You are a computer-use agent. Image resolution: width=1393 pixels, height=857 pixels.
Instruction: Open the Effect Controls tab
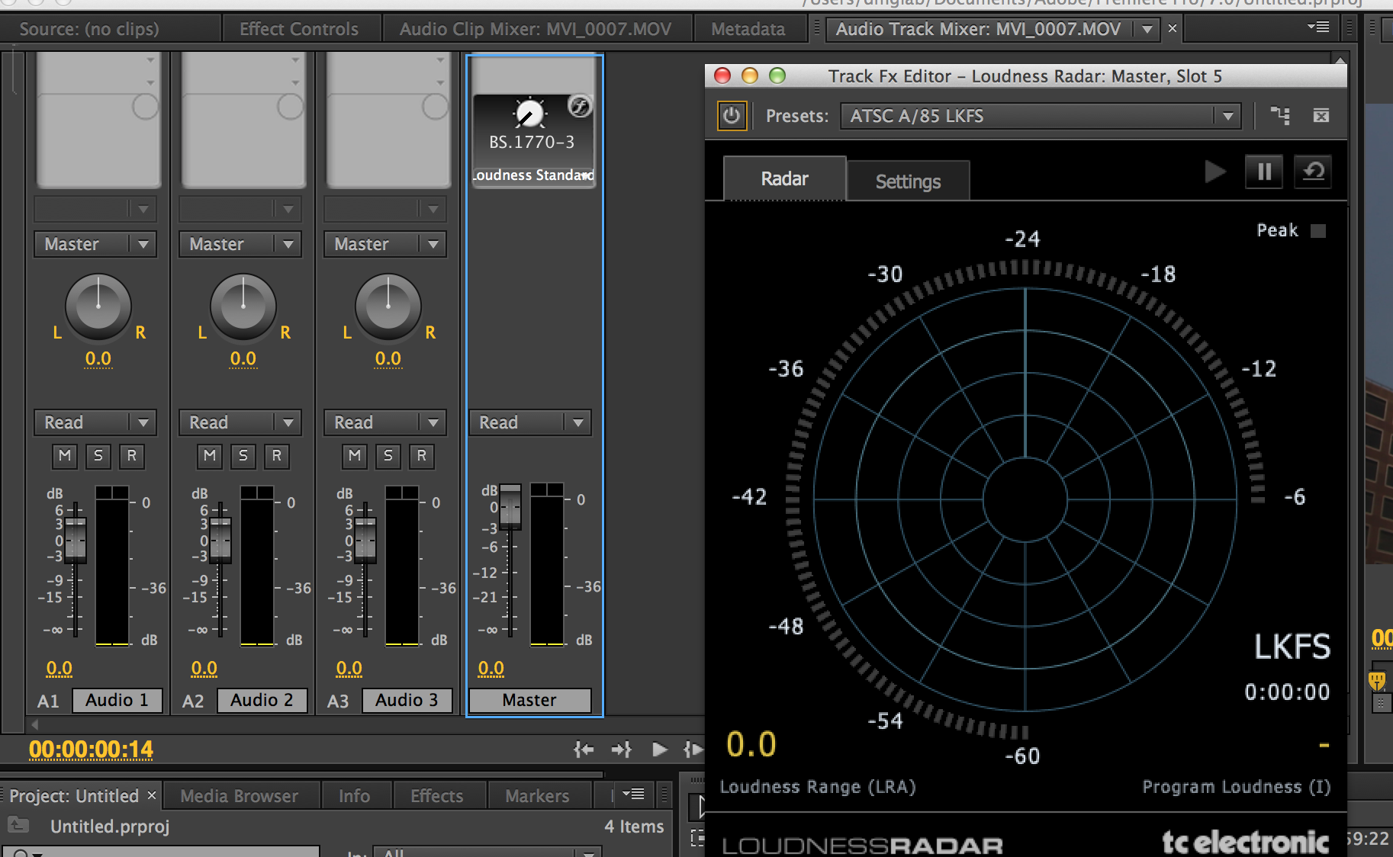click(299, 29)
